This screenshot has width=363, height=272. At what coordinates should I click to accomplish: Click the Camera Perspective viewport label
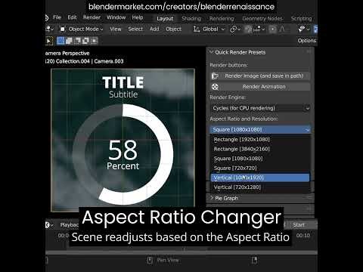point(67,53)
